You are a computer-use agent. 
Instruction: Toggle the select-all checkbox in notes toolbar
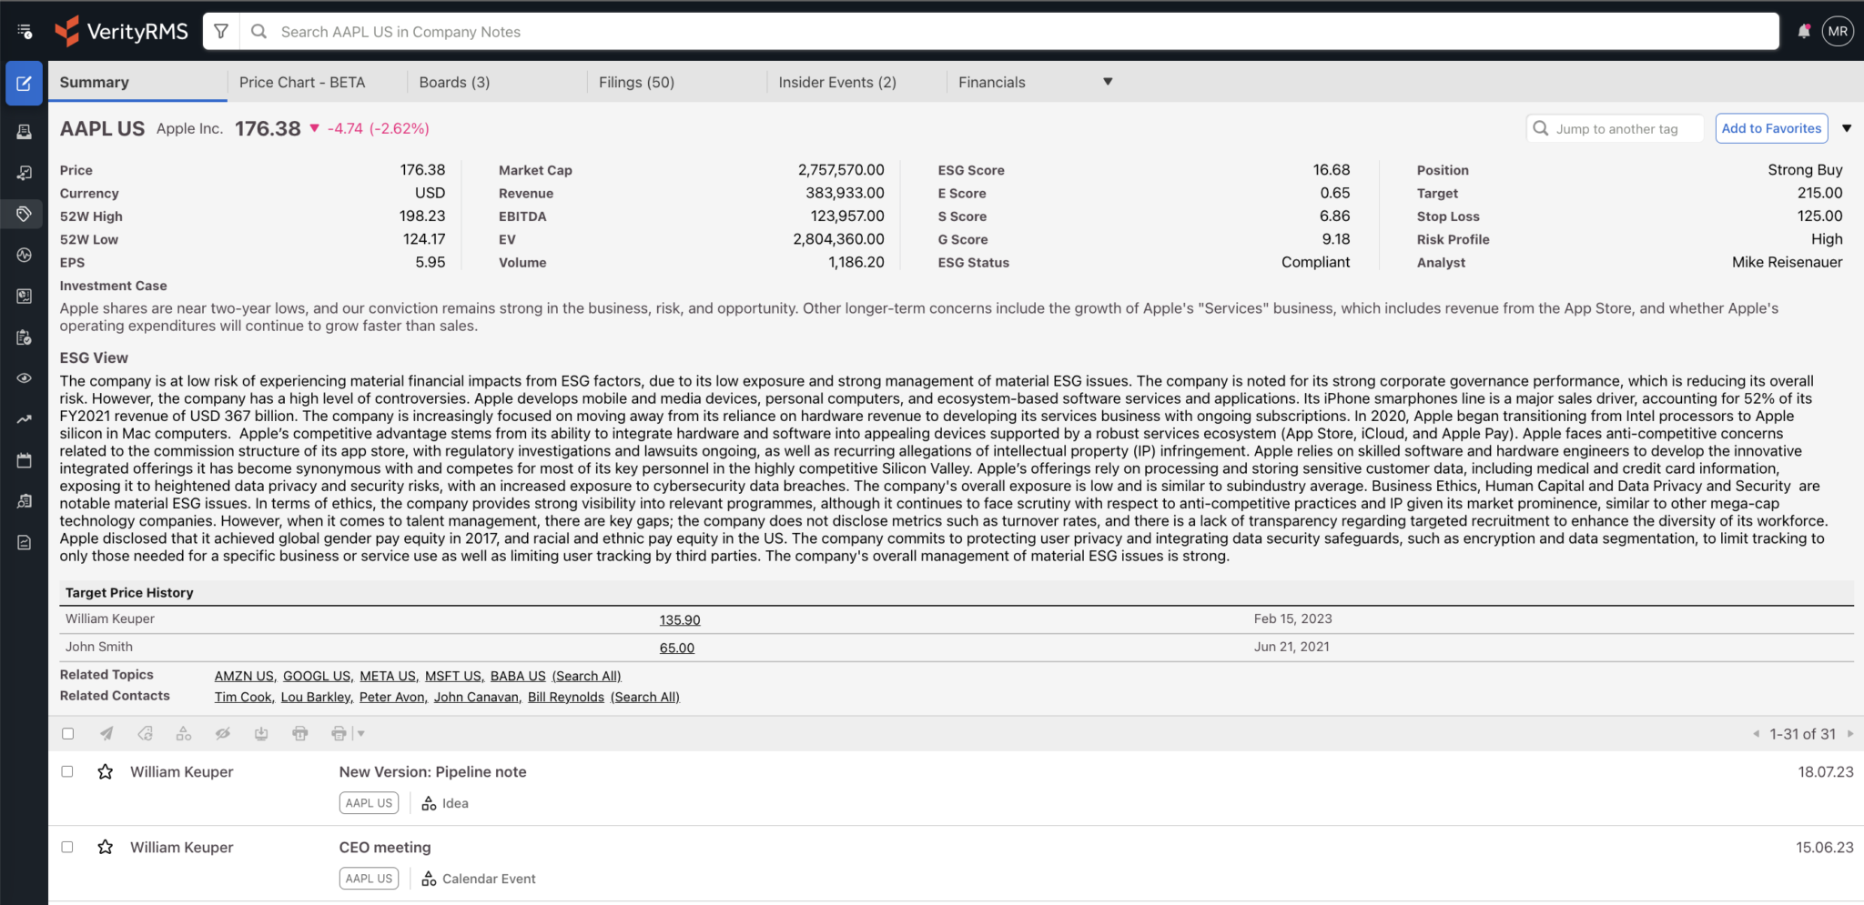(x=67, y=733)
